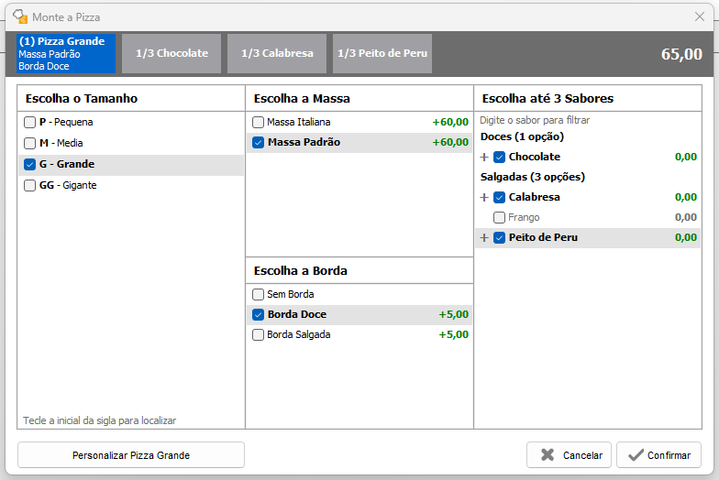Check the P - Pequena size checkbox
Viewport: 719px width, 480px height.
[30, 122]
